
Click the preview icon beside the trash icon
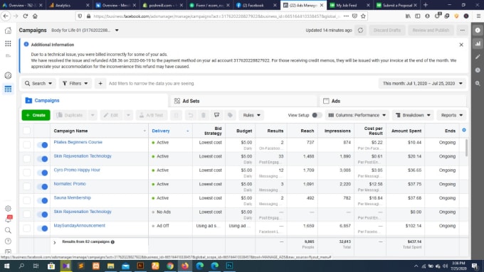point(216,115)
